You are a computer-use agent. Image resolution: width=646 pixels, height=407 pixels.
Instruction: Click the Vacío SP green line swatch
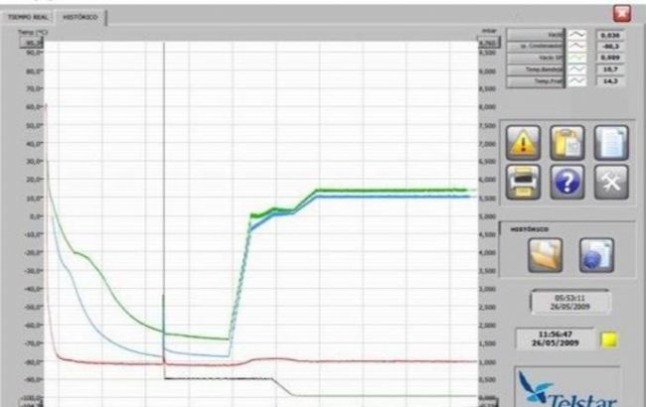tap(577, 58)
